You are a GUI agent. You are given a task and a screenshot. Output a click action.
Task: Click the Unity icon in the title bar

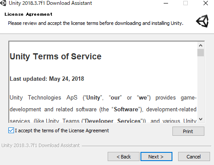coord(3,3)
